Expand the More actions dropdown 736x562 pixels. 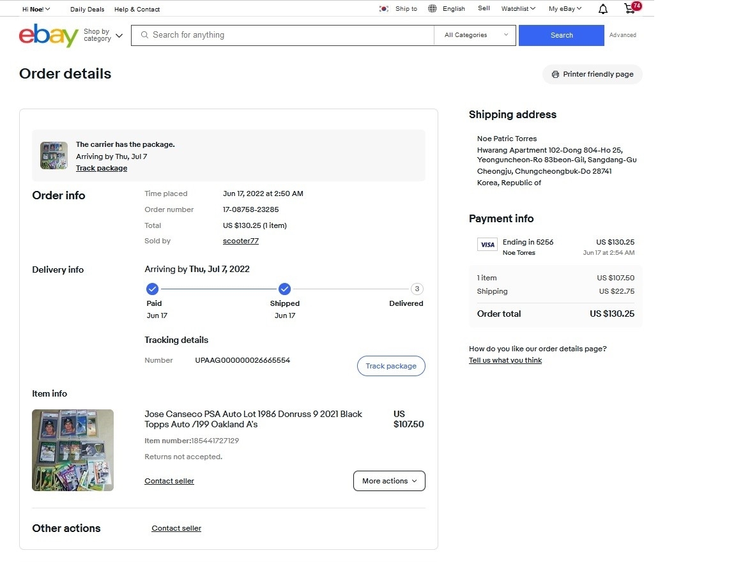389,481
